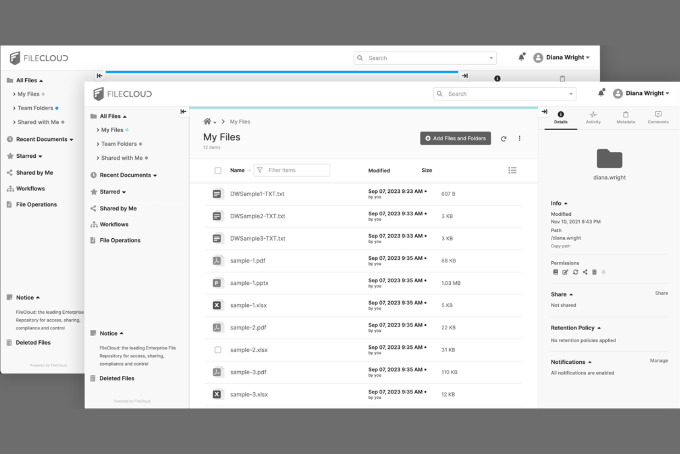Click the Add Files and Folders button
The image size is (680, 454).
coord(455,138)
